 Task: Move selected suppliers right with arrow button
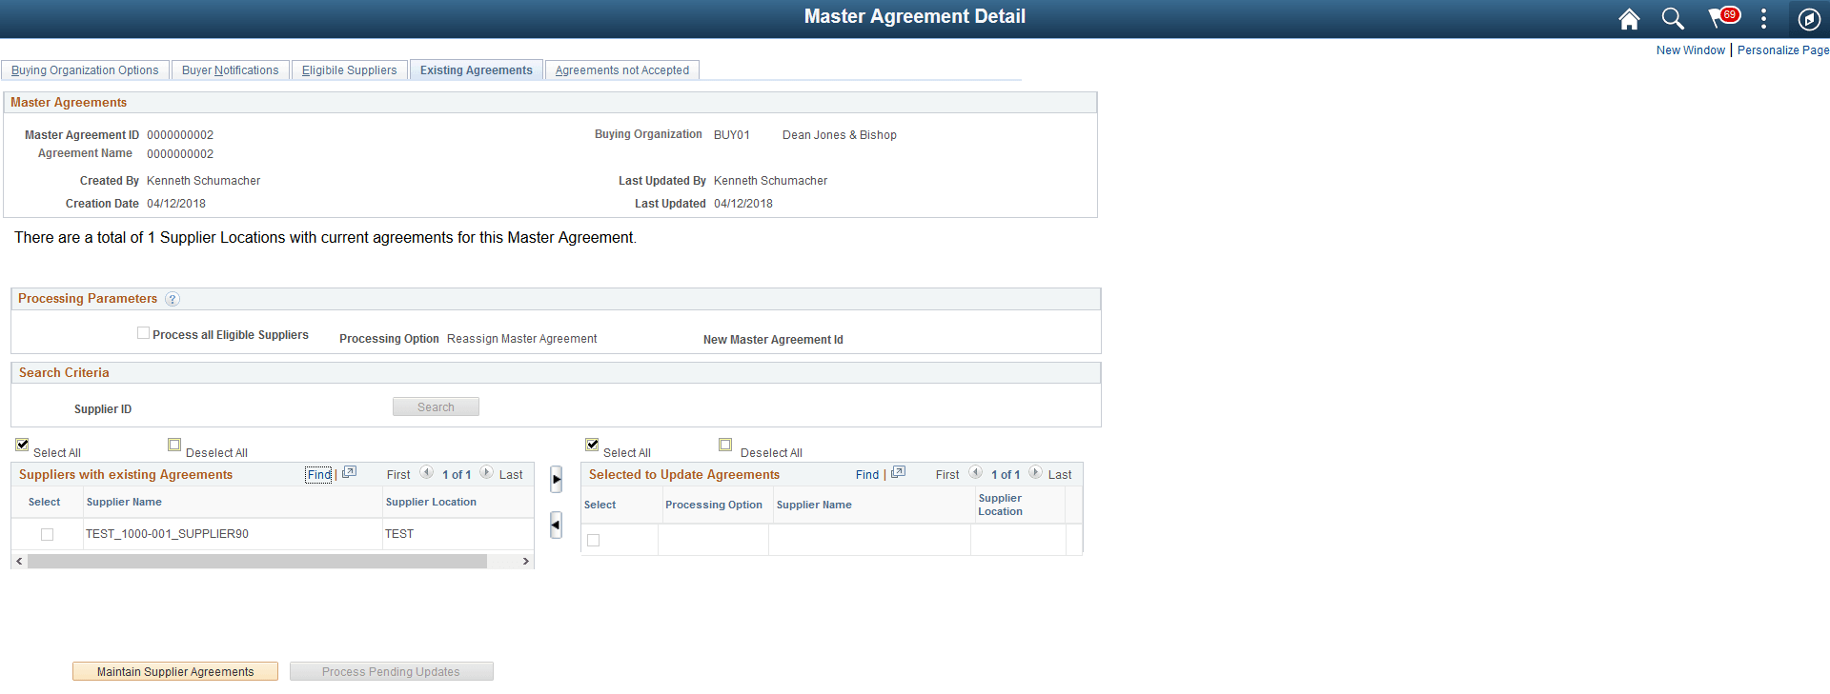[557, 479]
